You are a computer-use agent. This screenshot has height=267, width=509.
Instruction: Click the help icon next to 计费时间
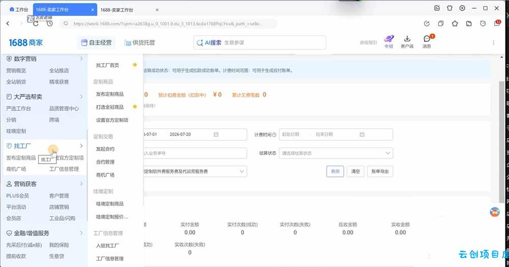[x=274, y=135]
